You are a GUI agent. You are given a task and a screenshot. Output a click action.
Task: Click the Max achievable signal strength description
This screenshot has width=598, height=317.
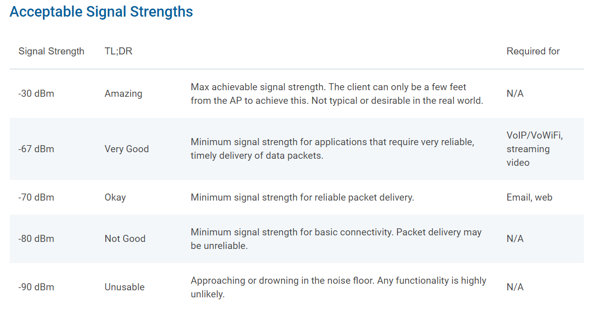[337, 94]
